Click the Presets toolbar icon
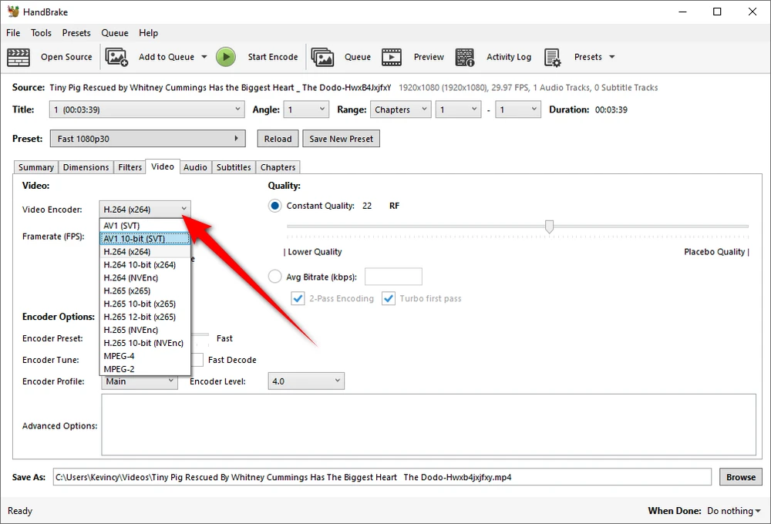Viewport: 771px width, 524px height. point(552,57)
